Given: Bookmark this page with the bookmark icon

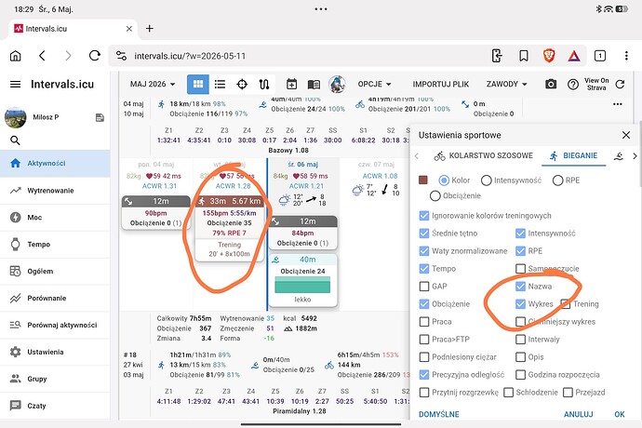Looking at the screenshot, I should tap(523, 56).
